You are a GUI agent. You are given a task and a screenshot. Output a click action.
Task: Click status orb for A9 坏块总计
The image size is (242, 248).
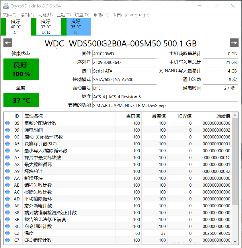(7, 171)
